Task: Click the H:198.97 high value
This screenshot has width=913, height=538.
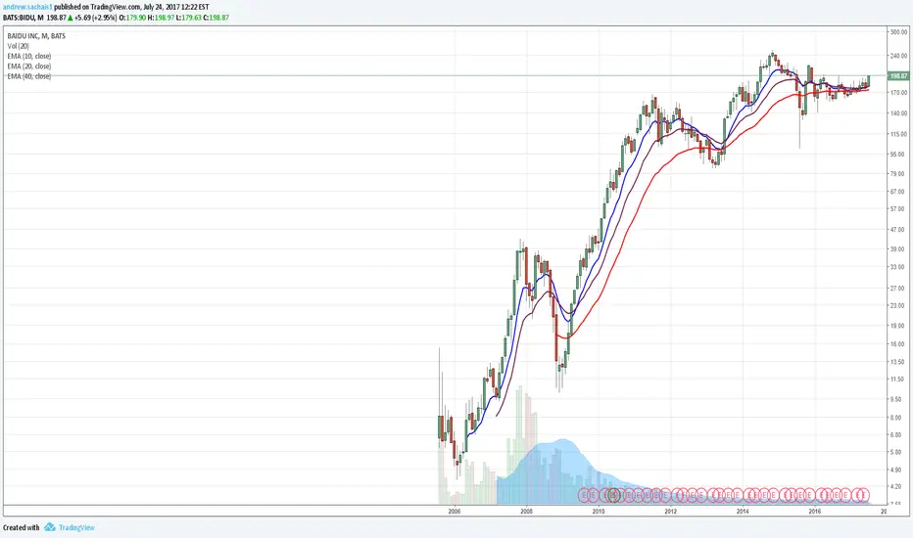Action: click(161, 18)
